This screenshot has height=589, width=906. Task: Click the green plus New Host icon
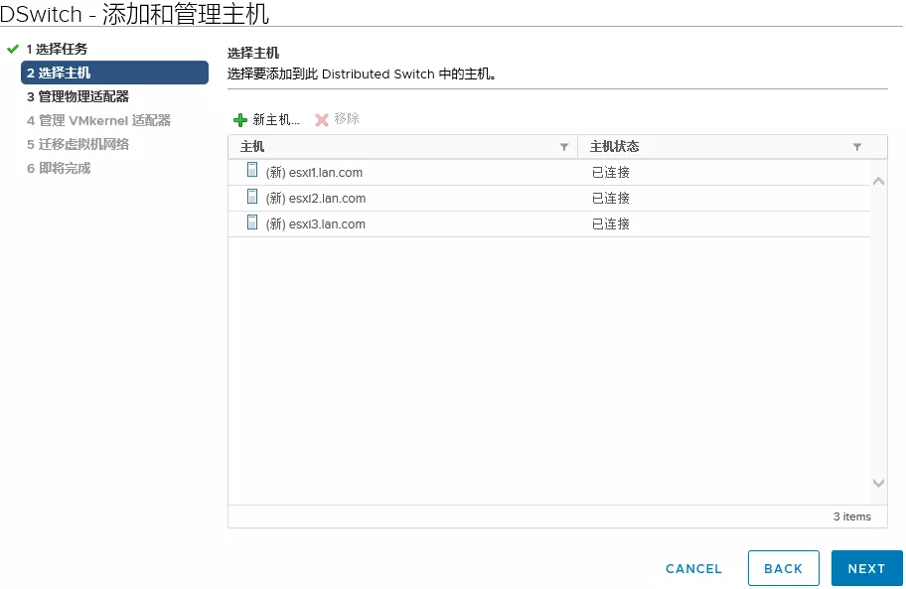239,120
